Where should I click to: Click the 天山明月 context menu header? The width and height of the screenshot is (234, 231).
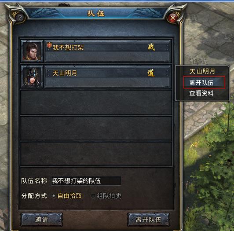pyautogui.click(x=202, y=71)
